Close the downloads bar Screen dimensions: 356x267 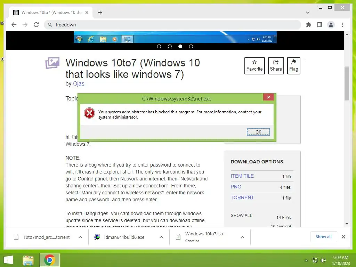[x=343, y=237]
